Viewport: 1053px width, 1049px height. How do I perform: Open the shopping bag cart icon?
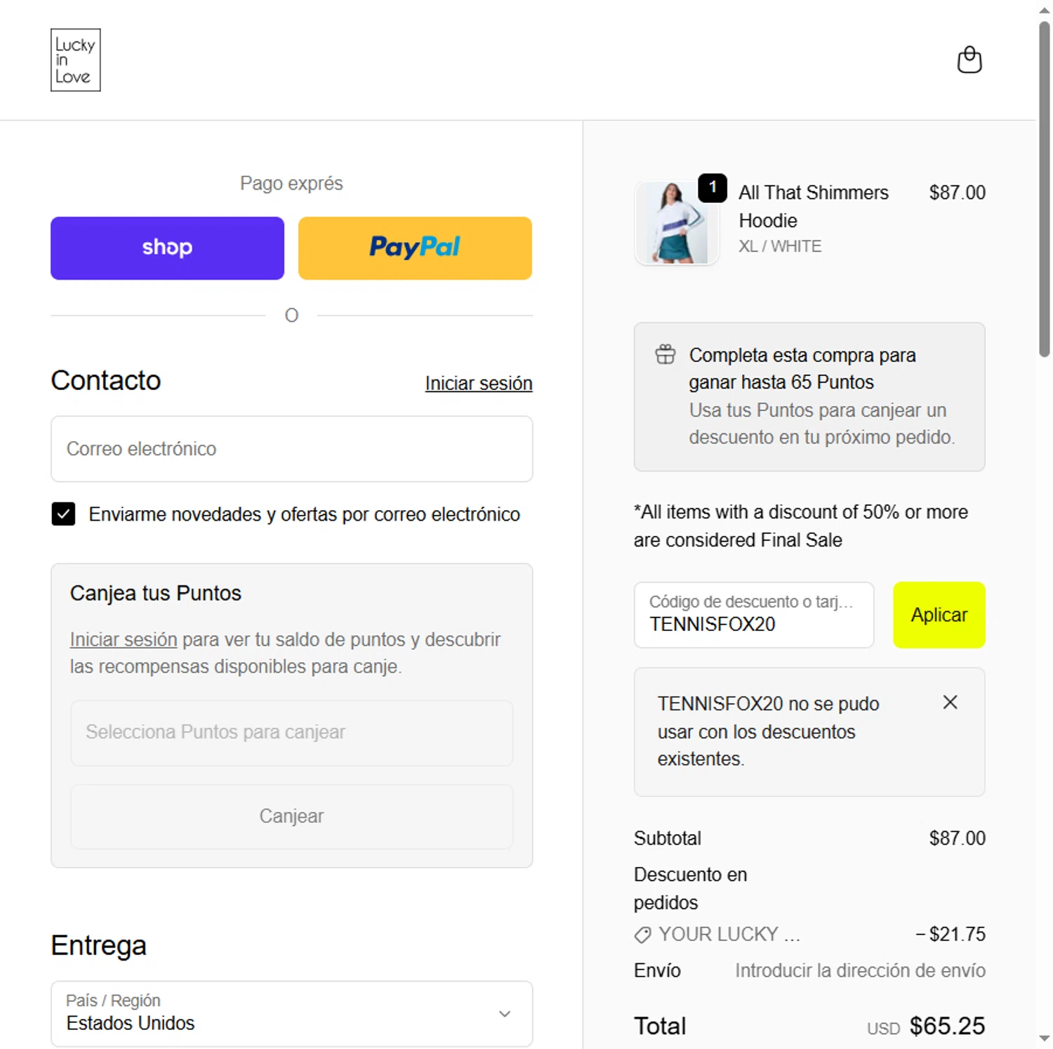[x=969, y=60]
